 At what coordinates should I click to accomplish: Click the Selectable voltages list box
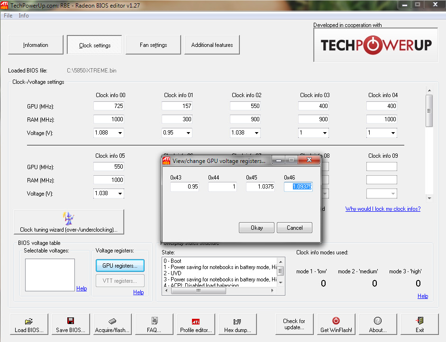[50, 275]
